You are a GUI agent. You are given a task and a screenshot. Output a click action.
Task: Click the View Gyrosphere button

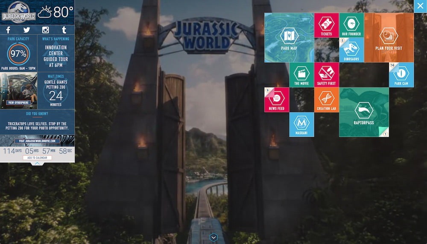pyautogui.click(x=18, y=103)
